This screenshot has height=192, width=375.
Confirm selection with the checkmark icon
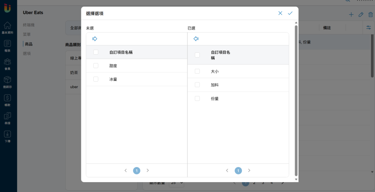click(290, 13)
